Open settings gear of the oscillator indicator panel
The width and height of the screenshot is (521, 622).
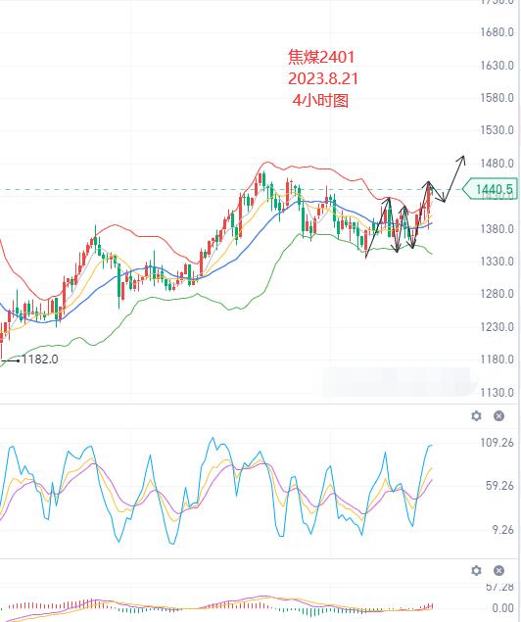(x=476, y=415)
